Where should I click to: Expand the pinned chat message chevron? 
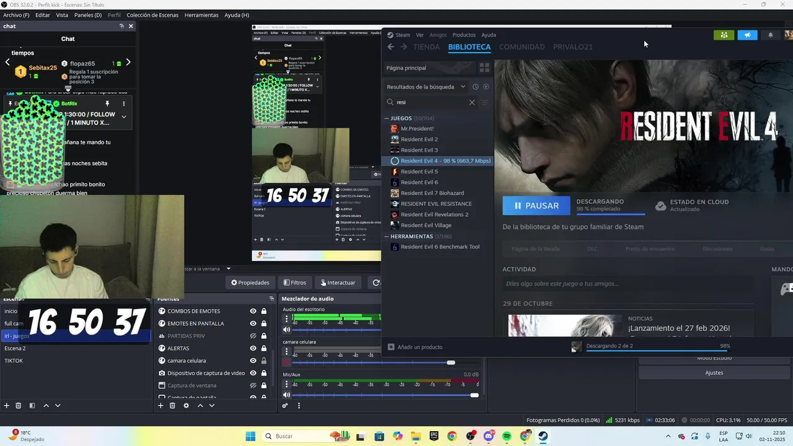(124, 116)
